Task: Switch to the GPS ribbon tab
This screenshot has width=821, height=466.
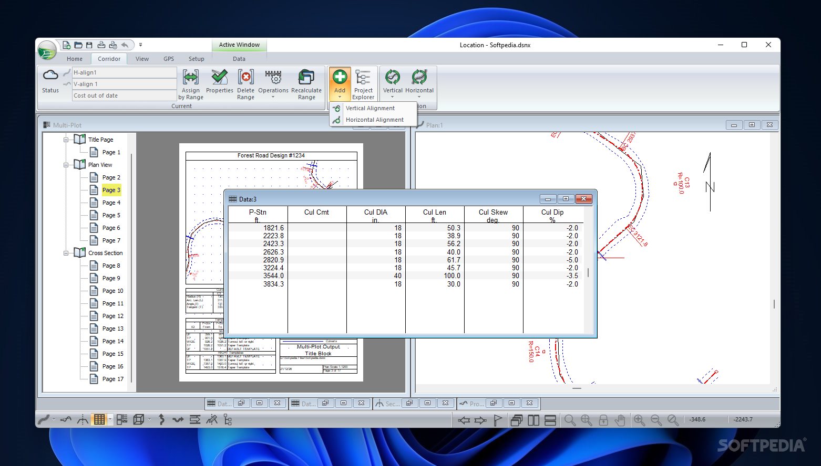Action: pos(169,59)
